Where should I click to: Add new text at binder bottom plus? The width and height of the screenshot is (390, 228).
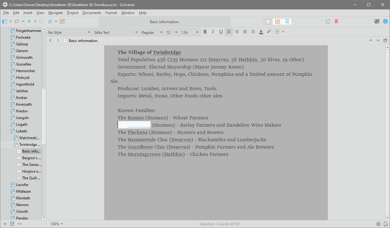(5, 224)
